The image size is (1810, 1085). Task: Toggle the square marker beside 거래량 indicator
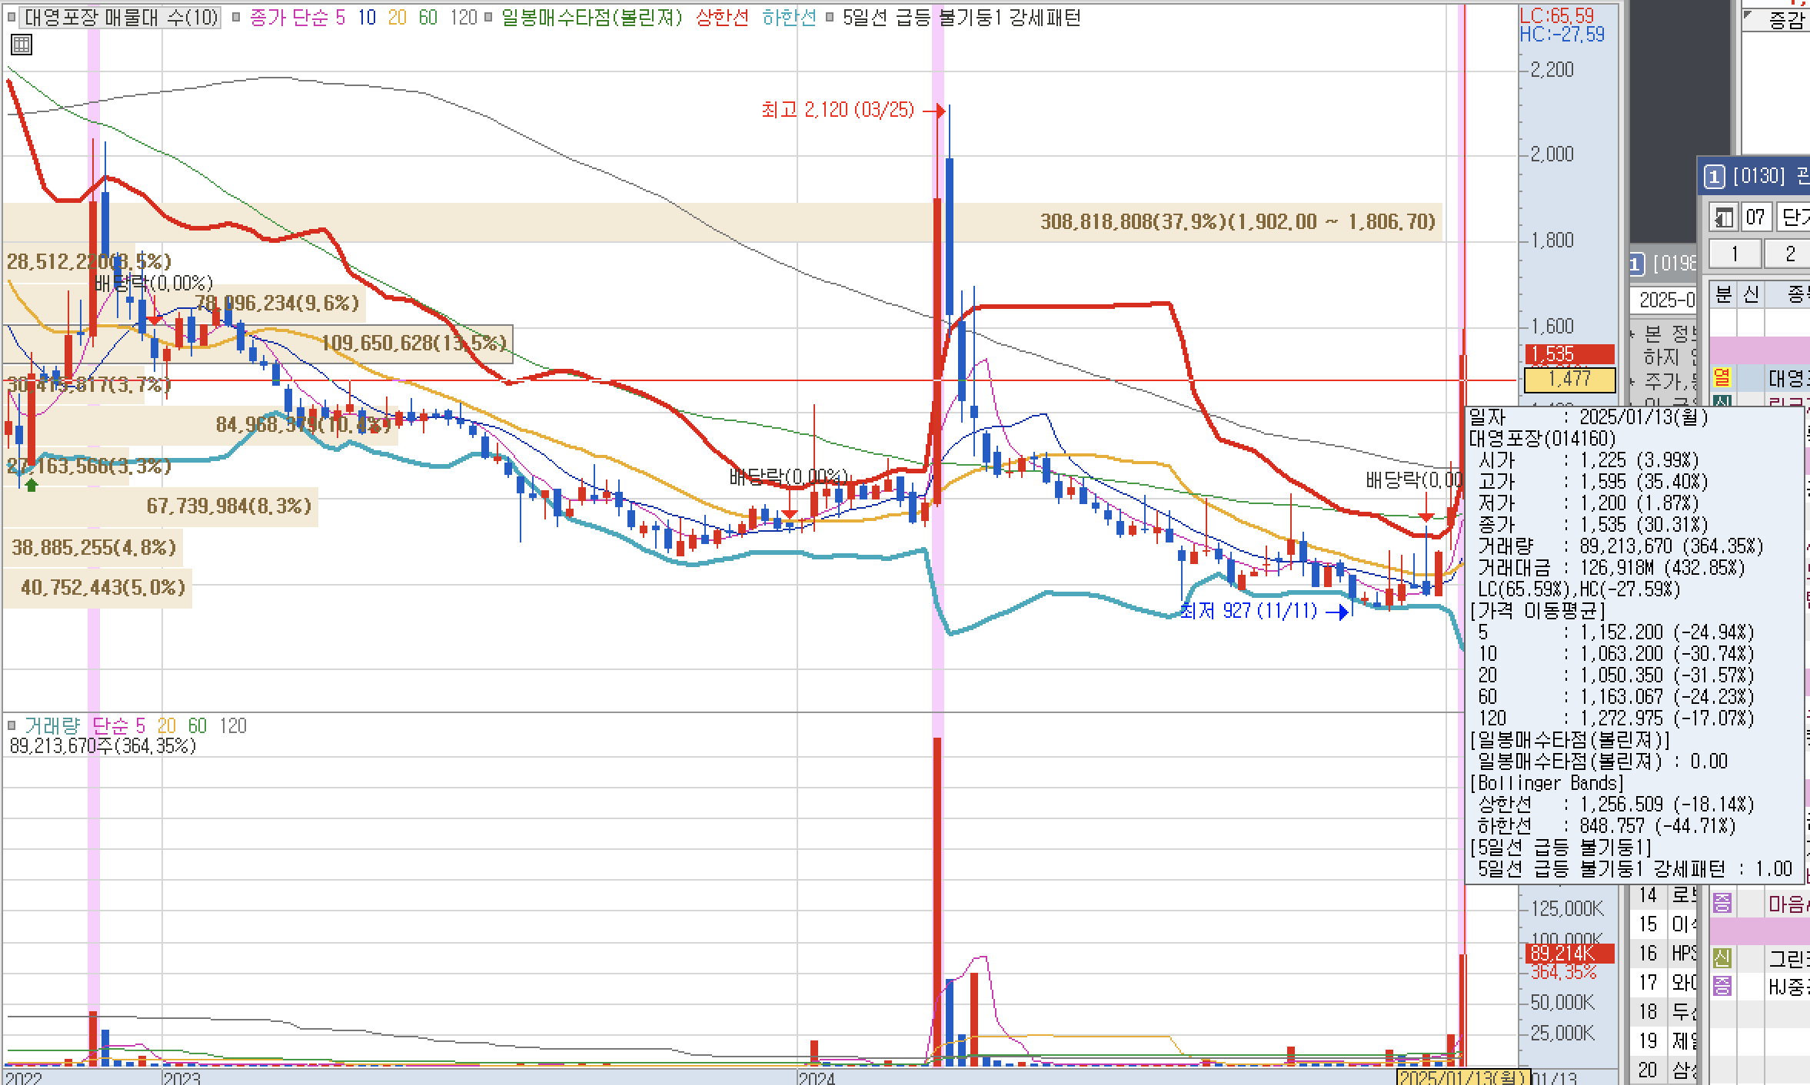[x=11, y=725]
